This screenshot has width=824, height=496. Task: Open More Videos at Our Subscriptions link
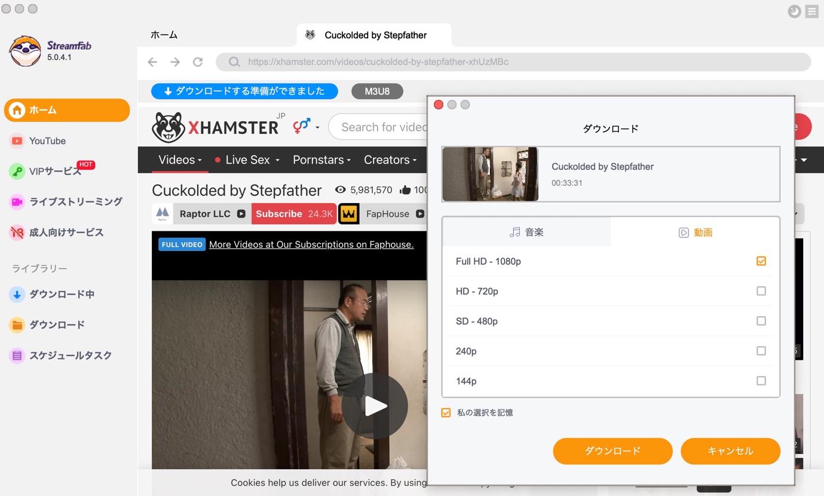[311, 244]
